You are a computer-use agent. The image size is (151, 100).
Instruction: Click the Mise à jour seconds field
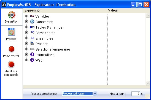pos(136,94)
